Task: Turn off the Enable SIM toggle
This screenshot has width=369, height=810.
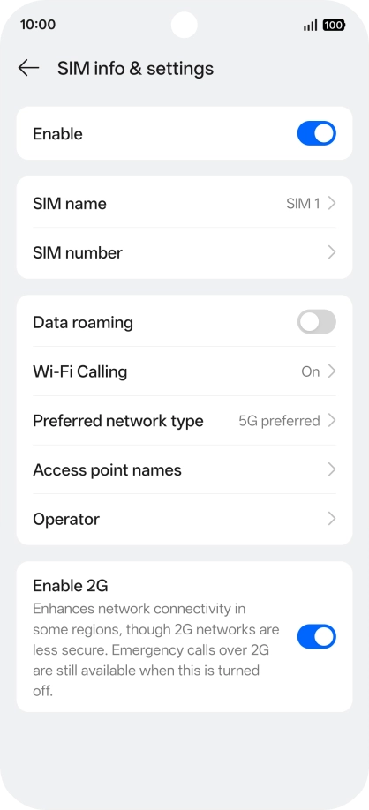Action: click(x=316, y=133)
